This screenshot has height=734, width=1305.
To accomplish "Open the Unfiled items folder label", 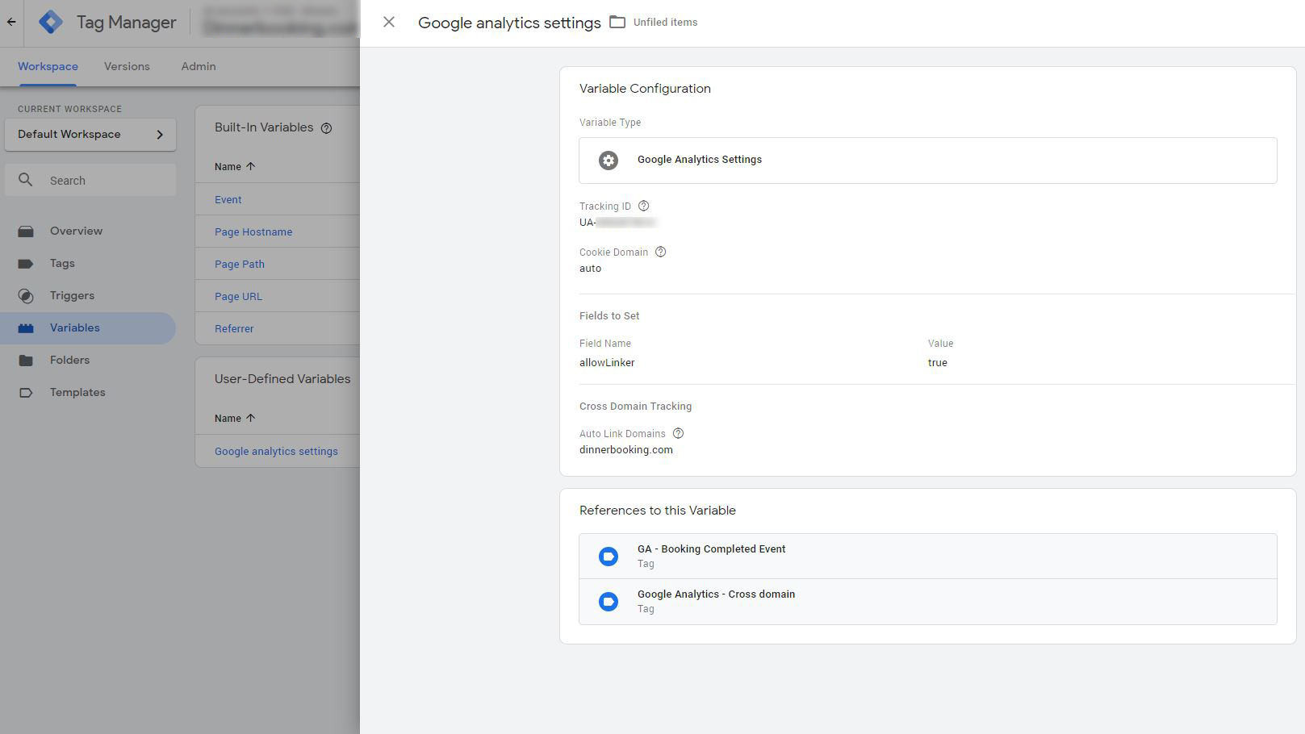I will 665,23.
